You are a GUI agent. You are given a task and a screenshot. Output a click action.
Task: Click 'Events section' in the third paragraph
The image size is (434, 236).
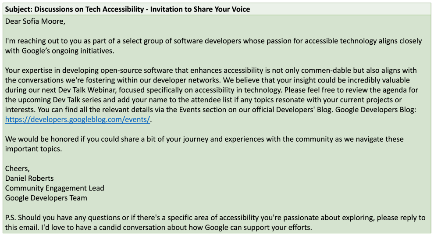[x=206, y=110]
